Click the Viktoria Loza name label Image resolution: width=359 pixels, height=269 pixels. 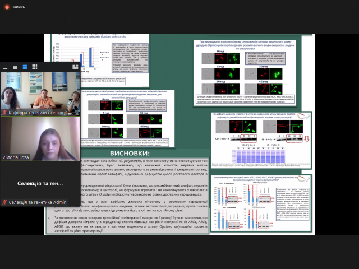coord(16,157)
